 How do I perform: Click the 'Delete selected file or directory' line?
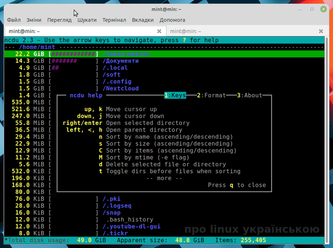[166, 164]
